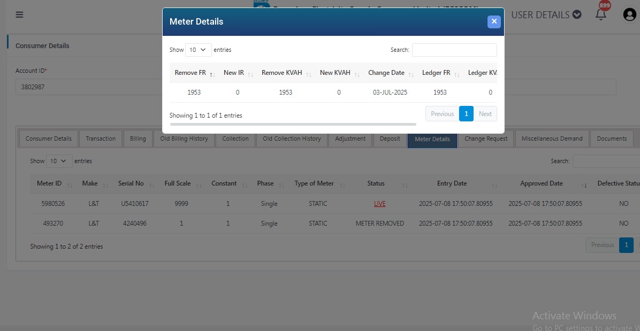
Task: Click Next in the modal pagination
Action: [485, 114]
